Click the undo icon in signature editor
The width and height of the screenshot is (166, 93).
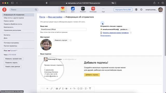[x=42, y=89]
